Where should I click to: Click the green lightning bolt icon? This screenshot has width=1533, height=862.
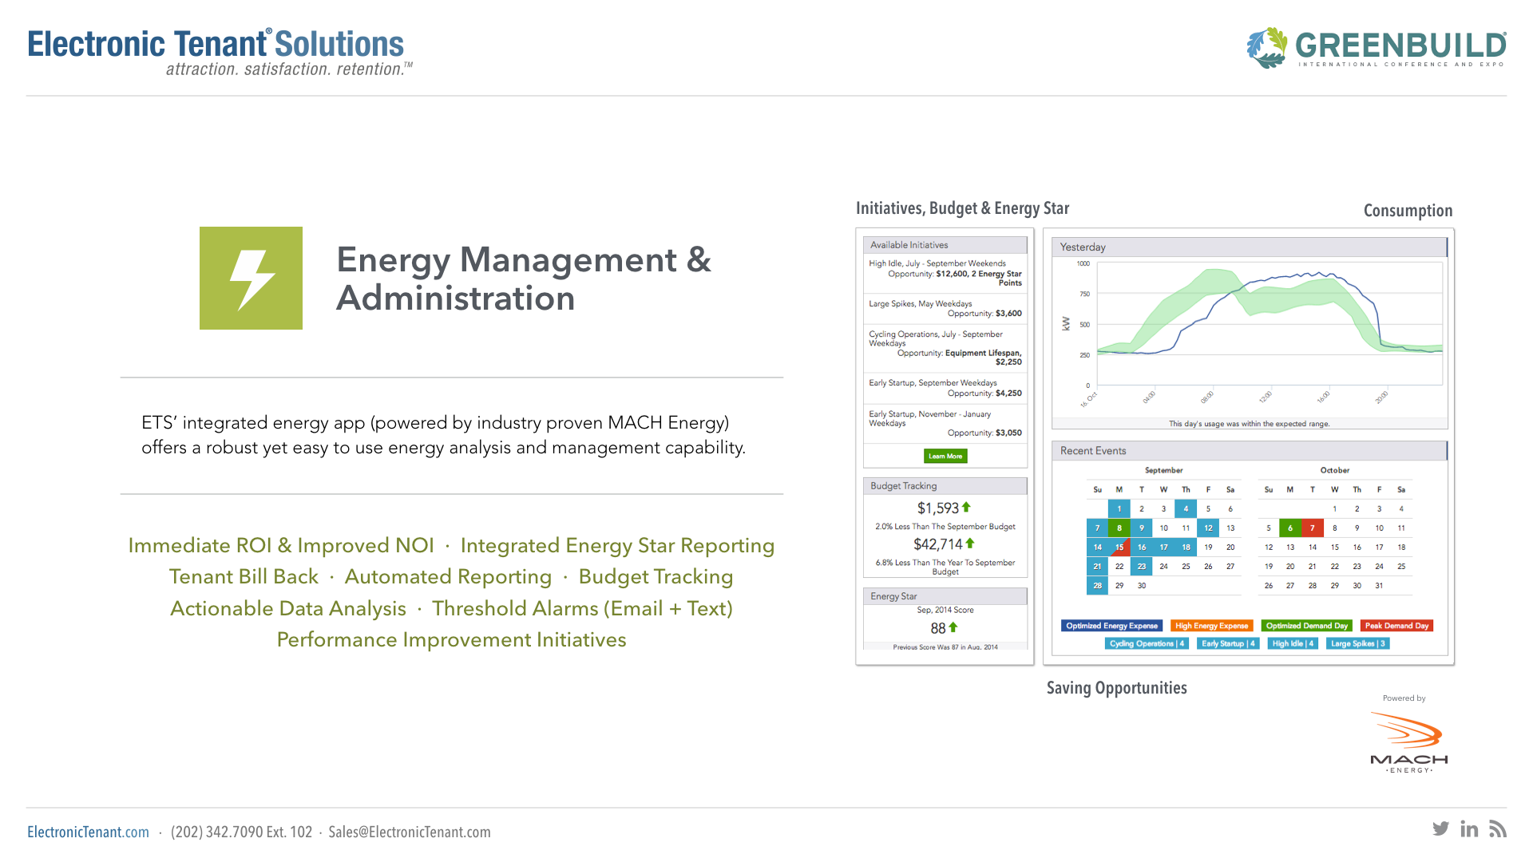[251, 279]
